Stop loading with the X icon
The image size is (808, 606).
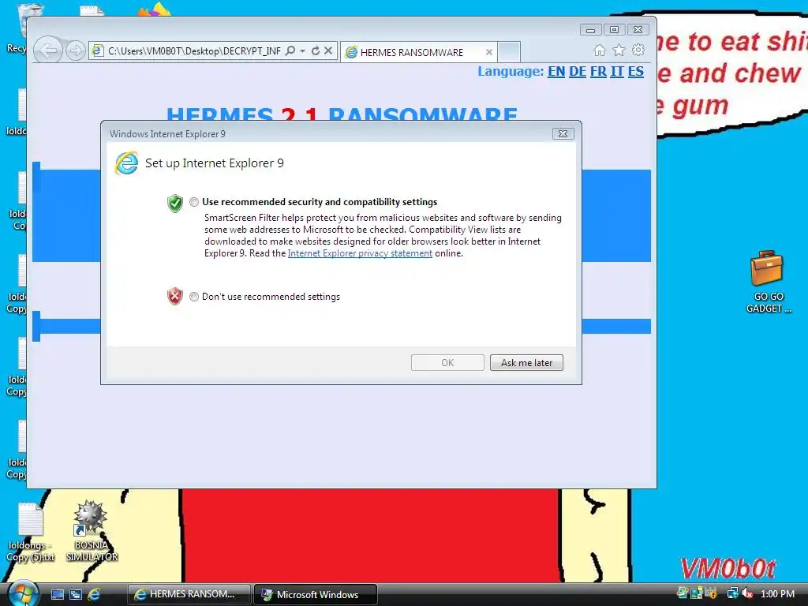[328, 50]
